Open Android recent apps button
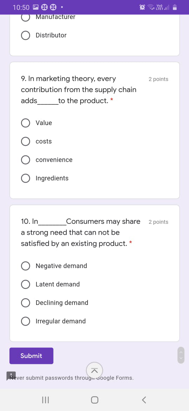The width and height of the screenshot is (189, 411). tap(46, 400)
